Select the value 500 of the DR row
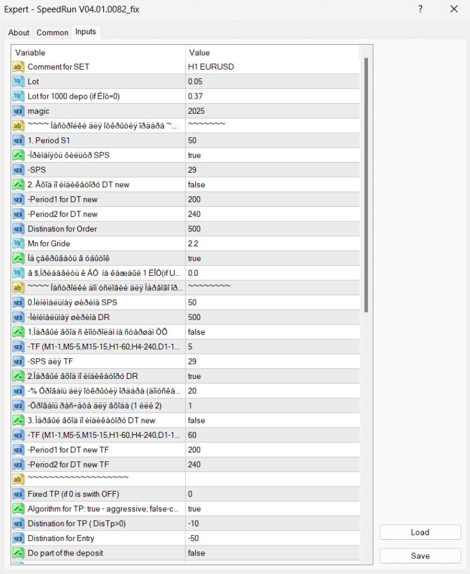The image size is (470, 574). pos(273,317)
